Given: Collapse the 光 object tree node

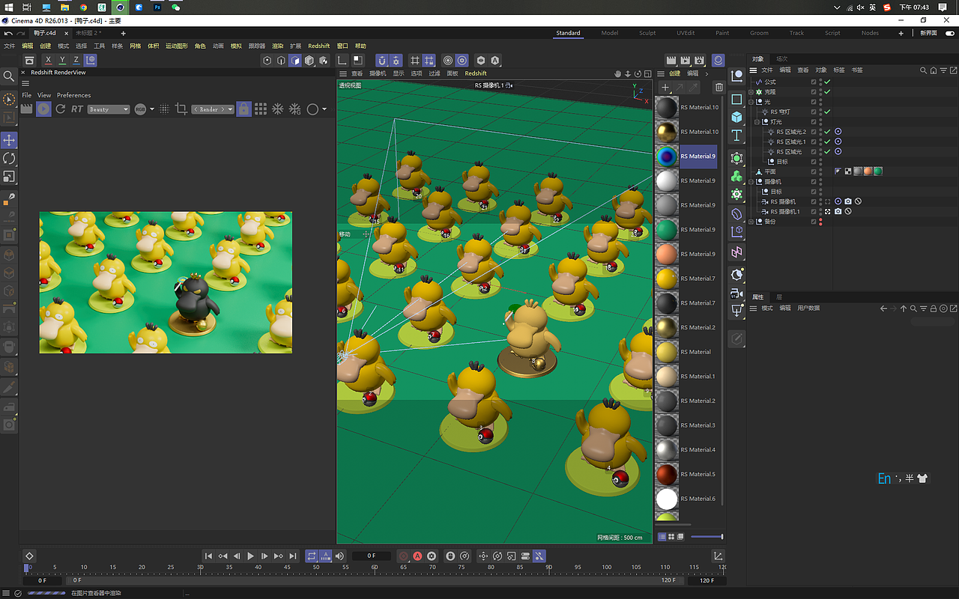Looking at the screenshot, I should tap(752, 102).
